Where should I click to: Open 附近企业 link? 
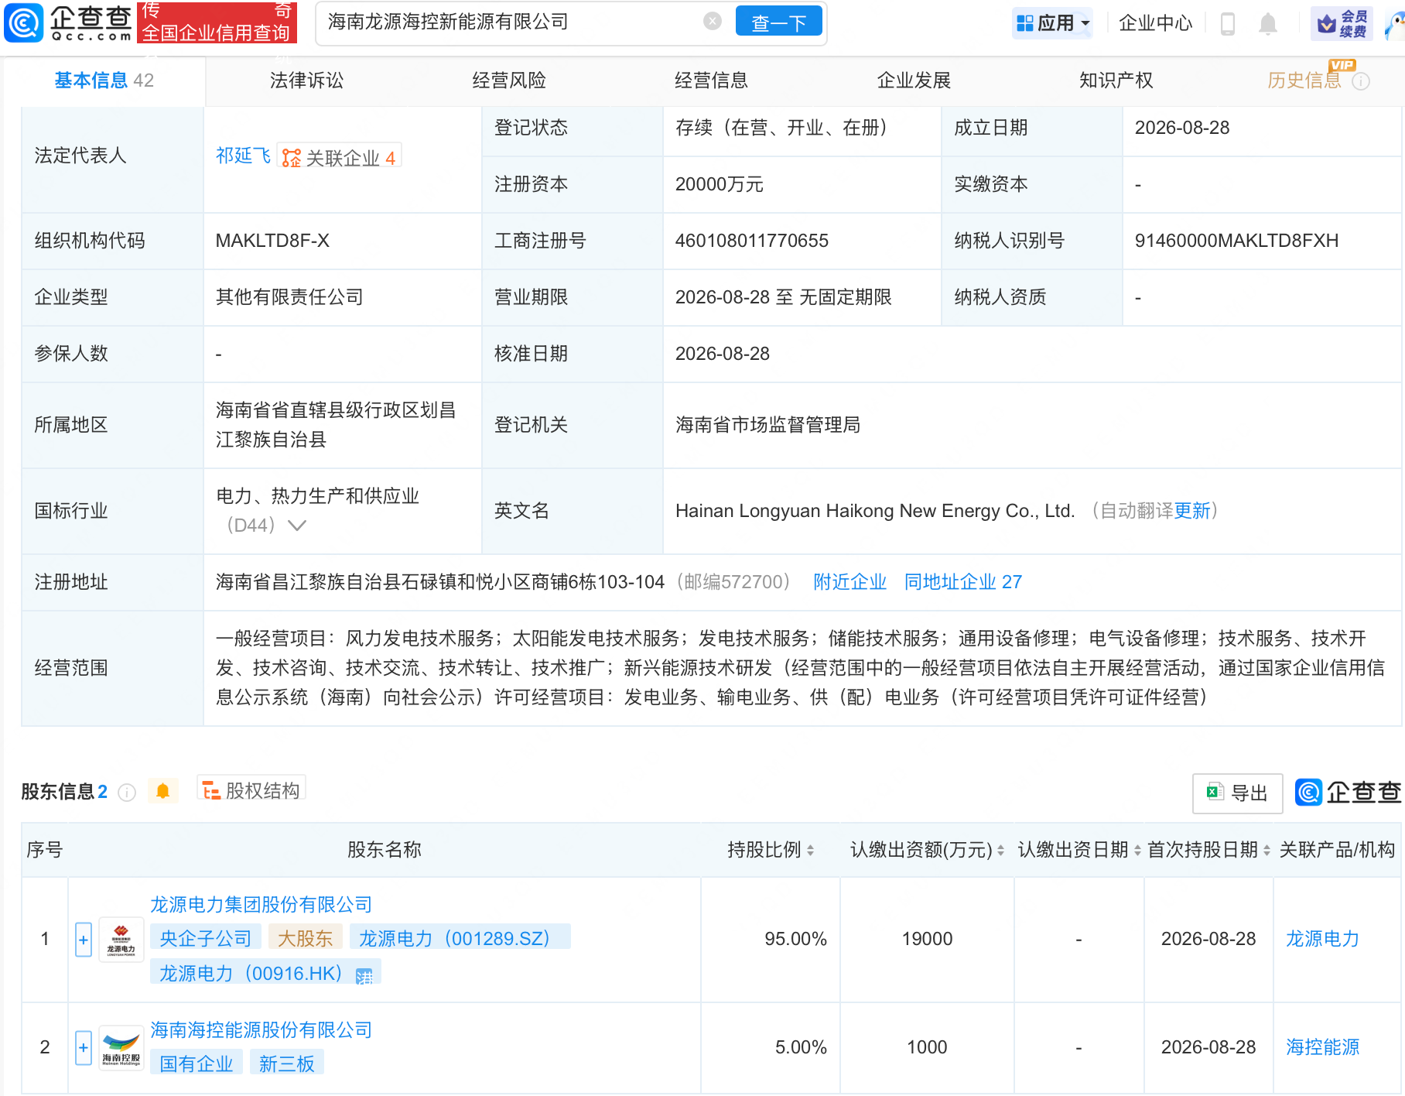click(849, 582)
